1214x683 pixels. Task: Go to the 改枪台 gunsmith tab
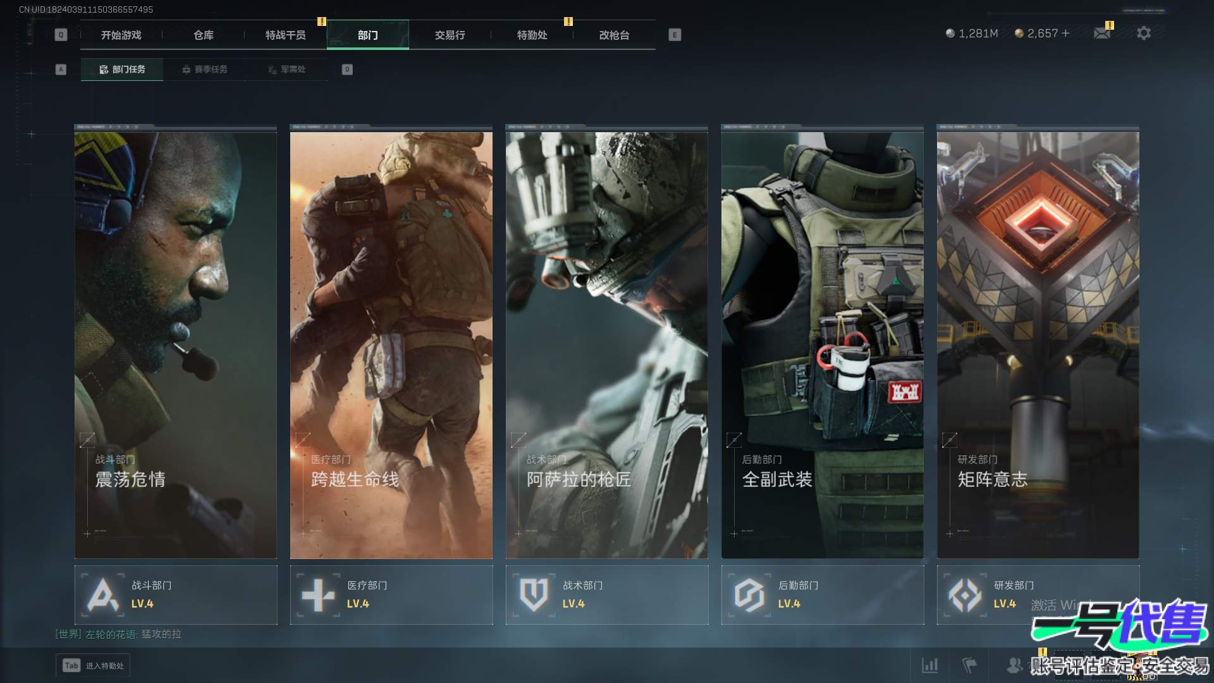pyautogui.click(x=614, y=35)
